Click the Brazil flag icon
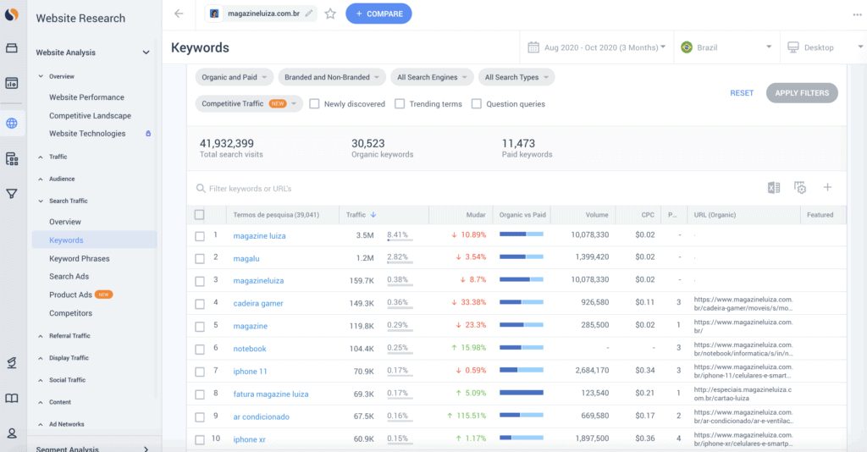Screen dimensions: 867x452 687,47
